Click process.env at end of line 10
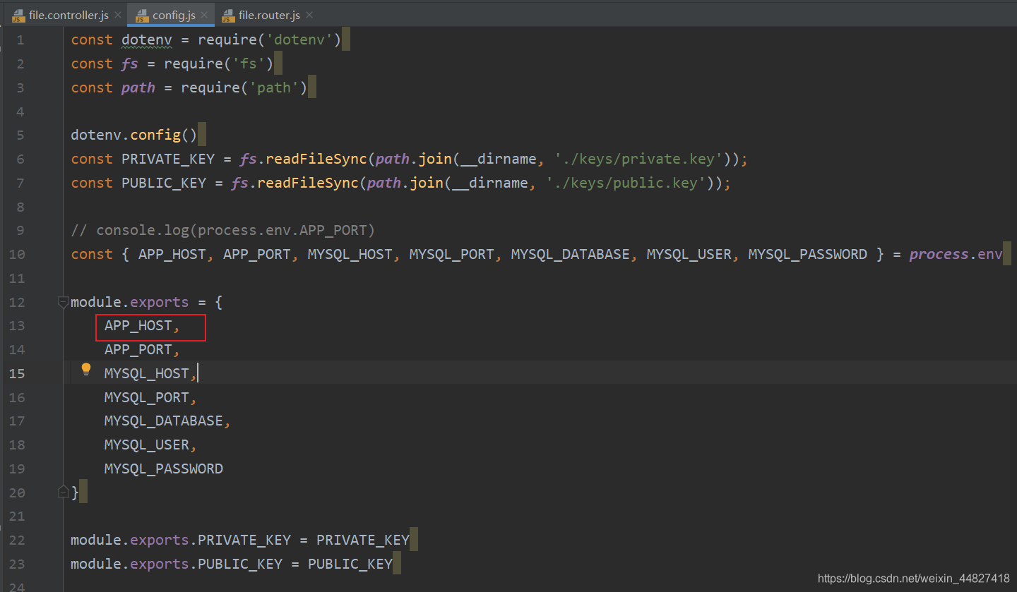The width and height of the screenshot is (1017, 592). point(956,255)
